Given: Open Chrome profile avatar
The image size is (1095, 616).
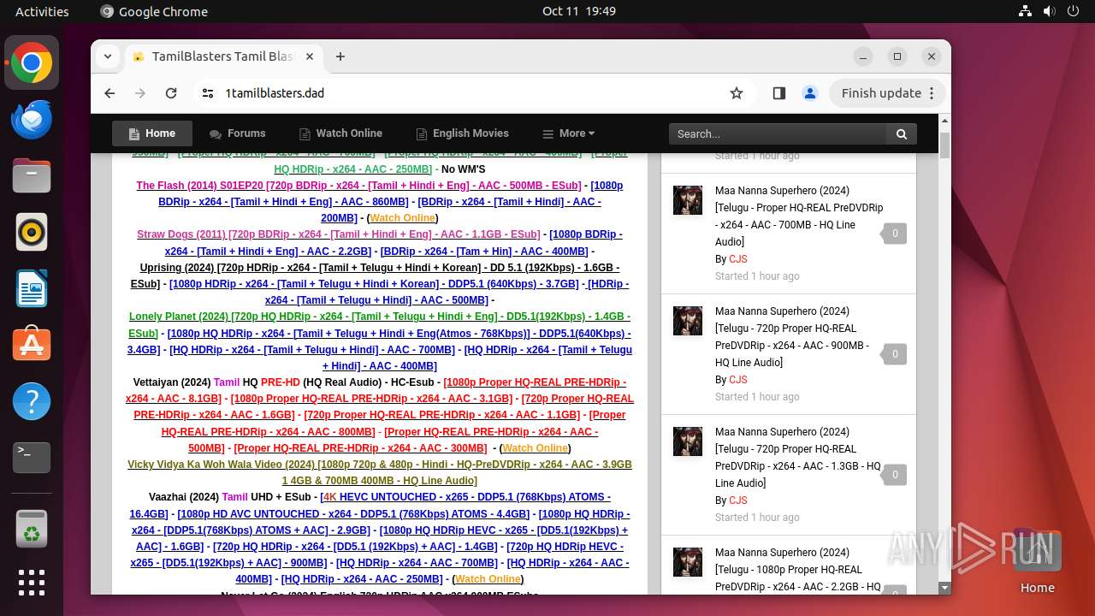Looking at the screenshot, I should [810, 93].
